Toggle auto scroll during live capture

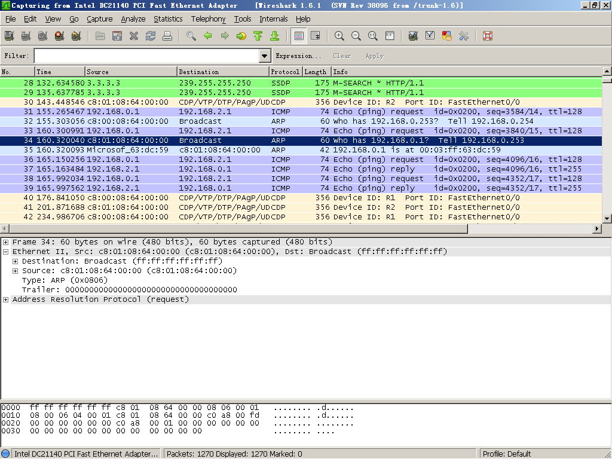(316, 36)
